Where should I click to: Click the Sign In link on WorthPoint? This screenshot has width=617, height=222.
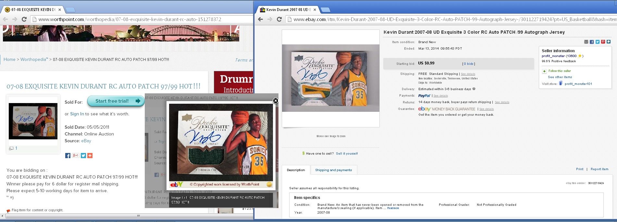point(77,114)
